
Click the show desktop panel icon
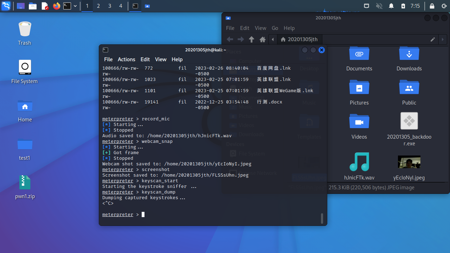click(21, 6)
